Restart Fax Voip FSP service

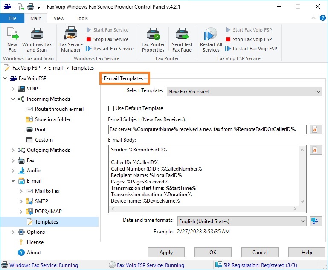251,49
